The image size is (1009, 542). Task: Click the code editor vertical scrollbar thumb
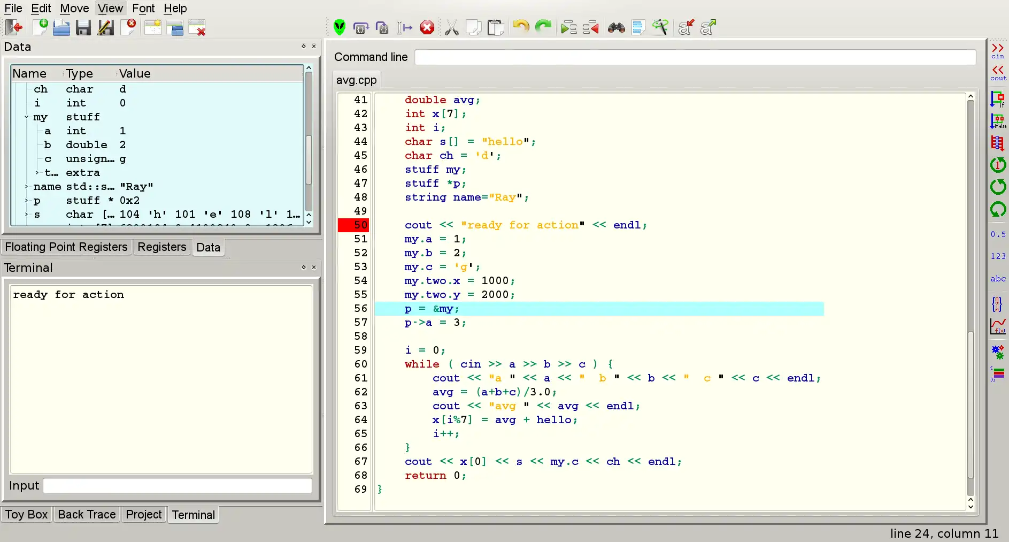(971, 406)
